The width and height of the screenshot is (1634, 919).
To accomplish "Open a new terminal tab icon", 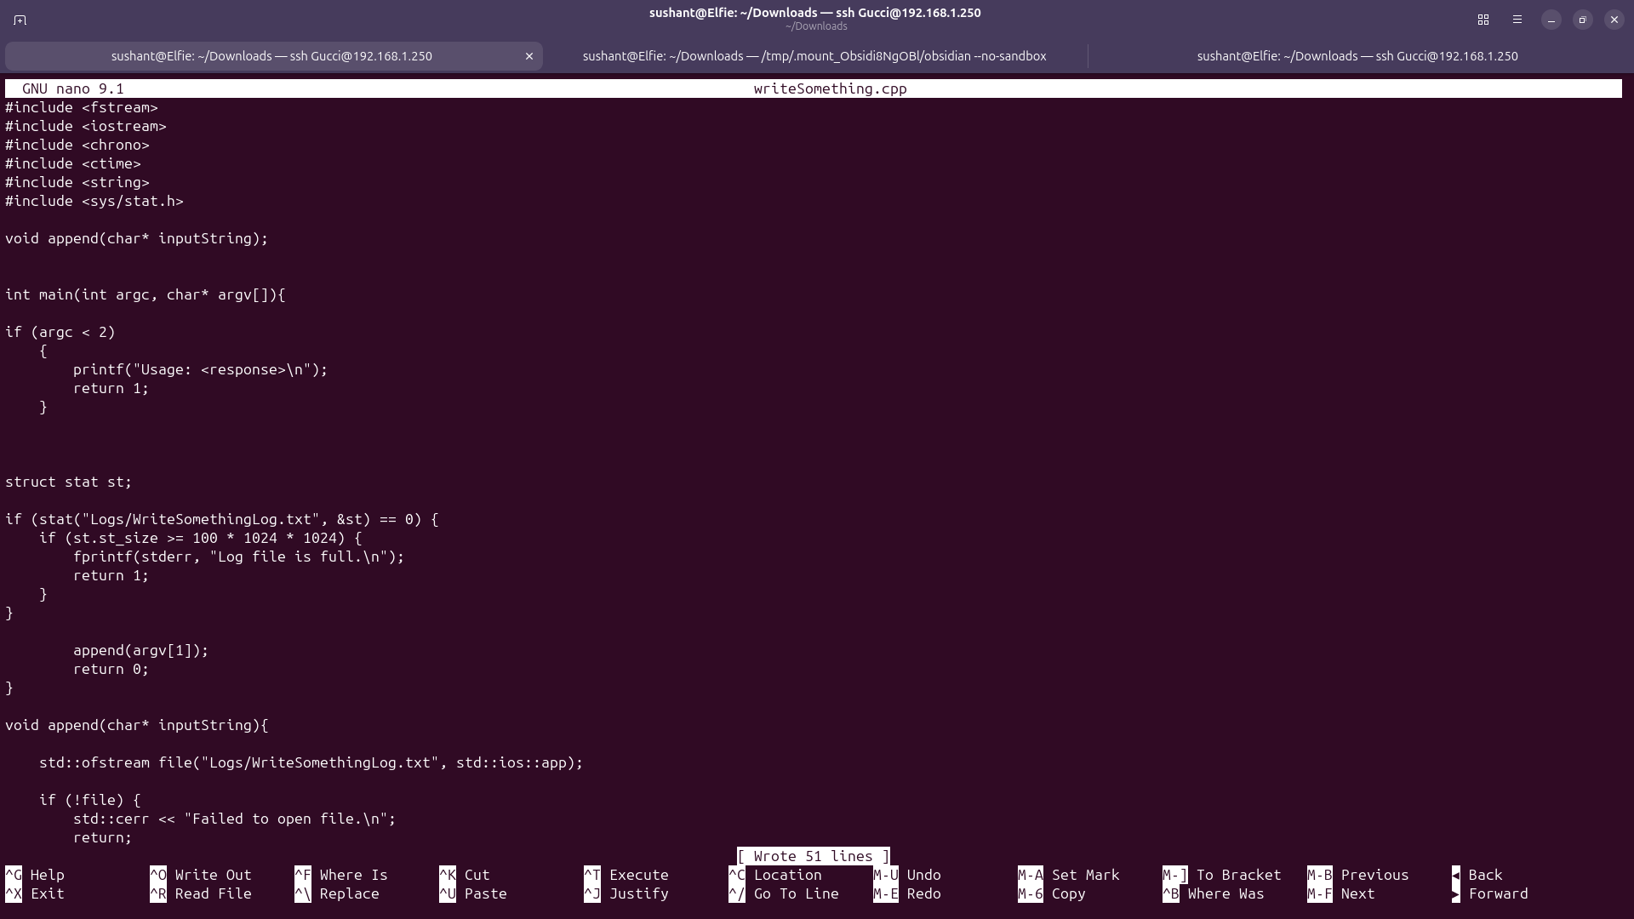I will (x=20, y=20).
